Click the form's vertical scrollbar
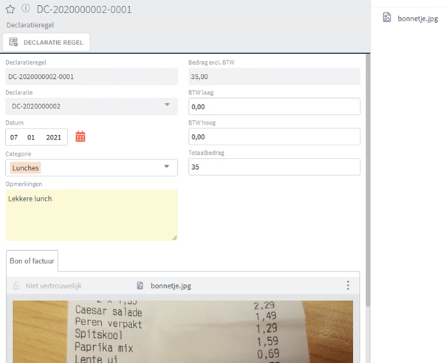This screenshot has width=446, height=363. tap(367, 184)
